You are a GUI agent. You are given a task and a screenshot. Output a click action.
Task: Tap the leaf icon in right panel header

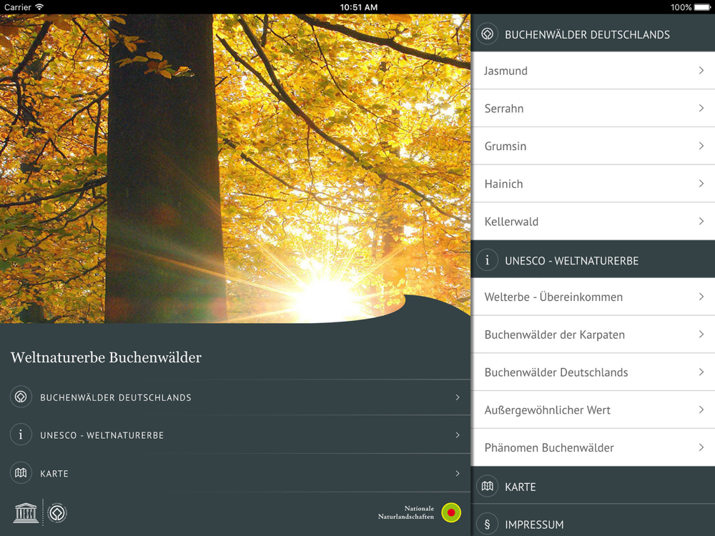[x=487, y=34]
